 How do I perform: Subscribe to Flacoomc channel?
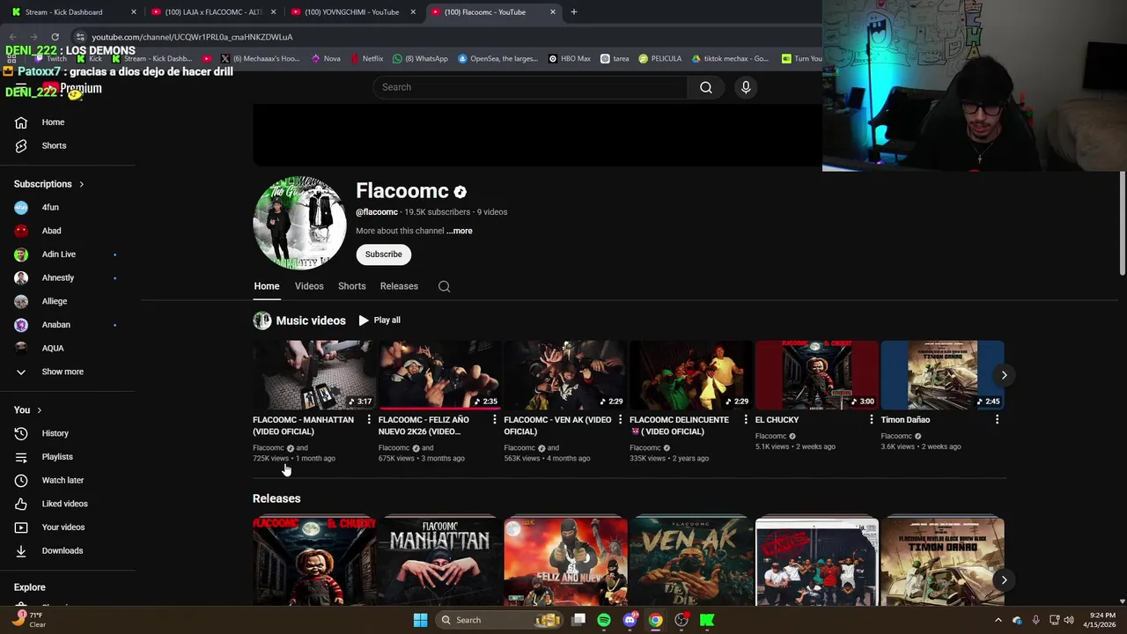384,254
